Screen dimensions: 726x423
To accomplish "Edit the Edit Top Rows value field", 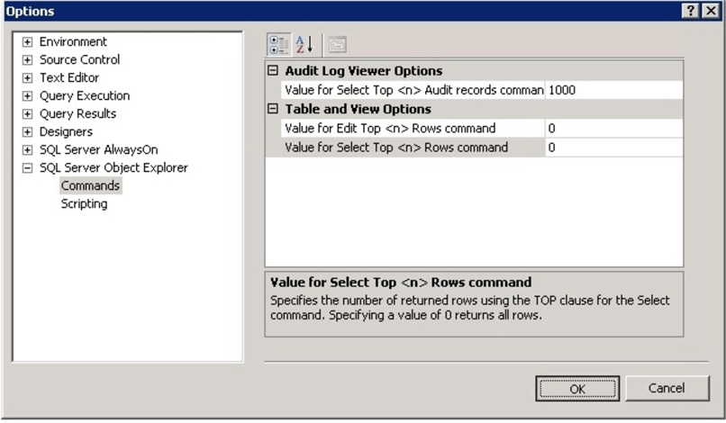I will point(614,128).
